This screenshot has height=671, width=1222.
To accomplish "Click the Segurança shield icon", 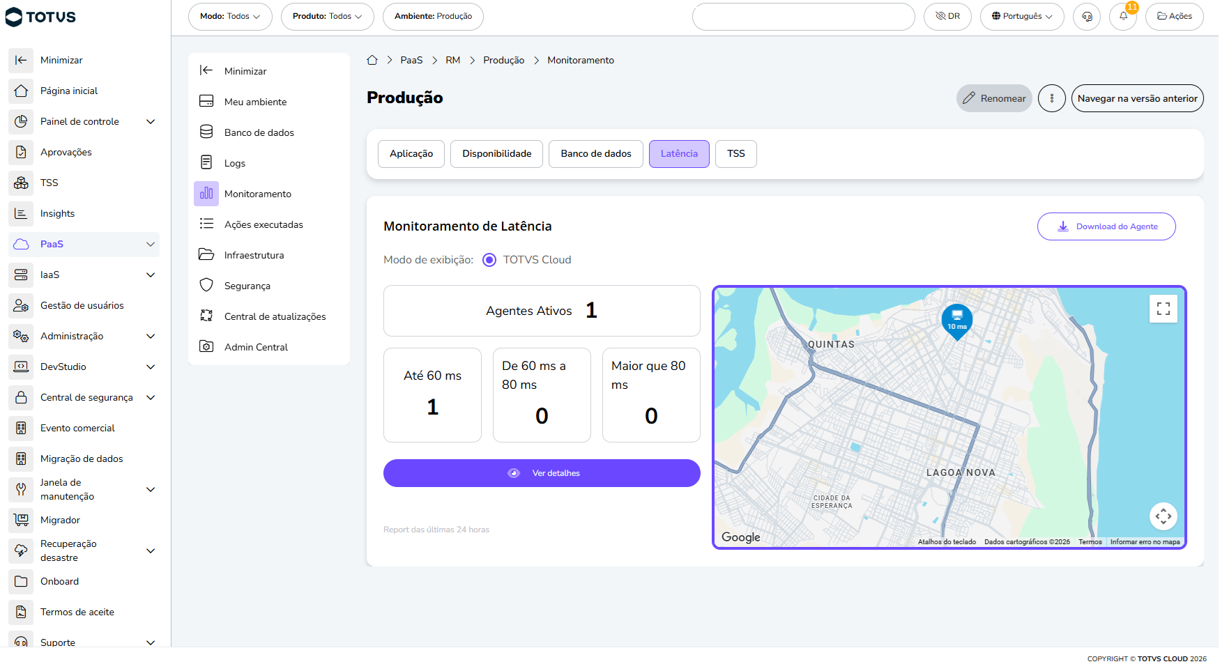I will (x=206, y=286).
